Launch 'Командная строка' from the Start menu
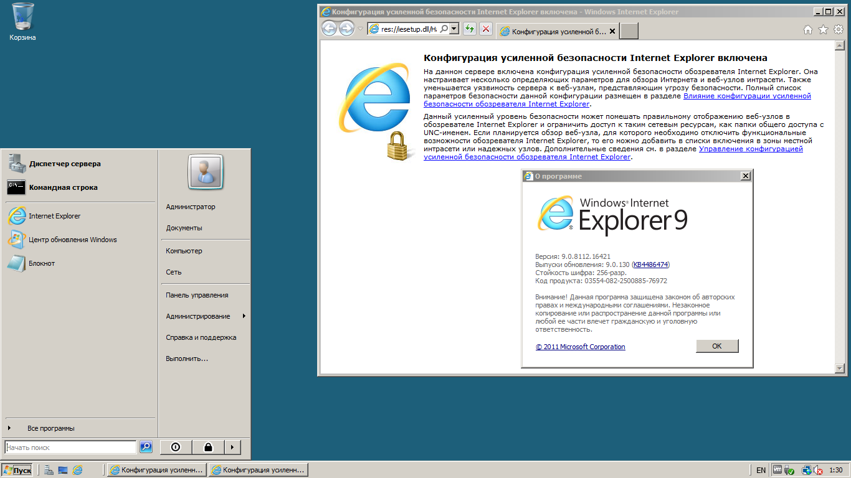The height and width of the screenshot is (478, 851). 80,187
